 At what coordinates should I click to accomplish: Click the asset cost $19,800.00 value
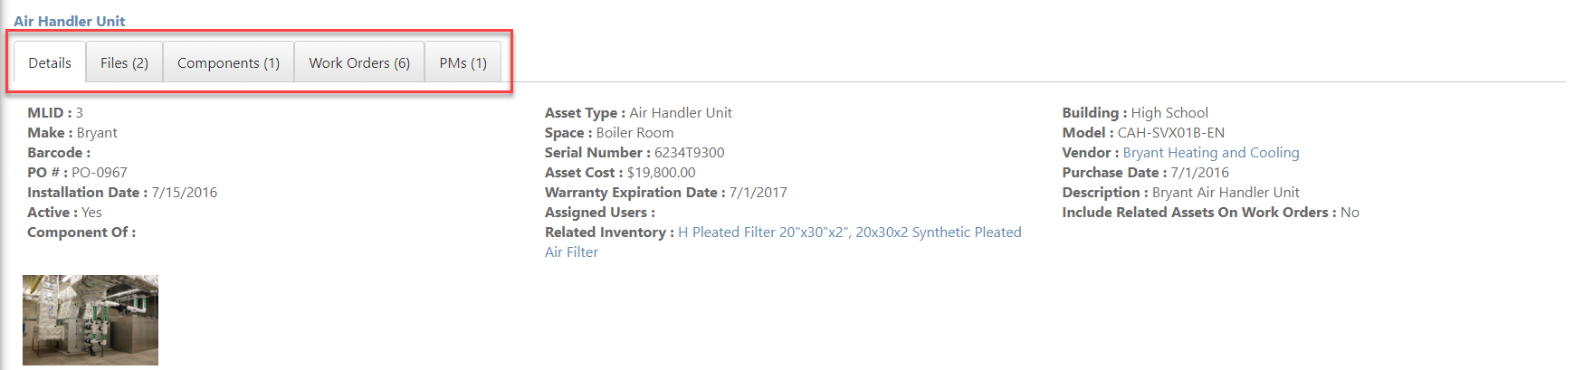(662, 173)
